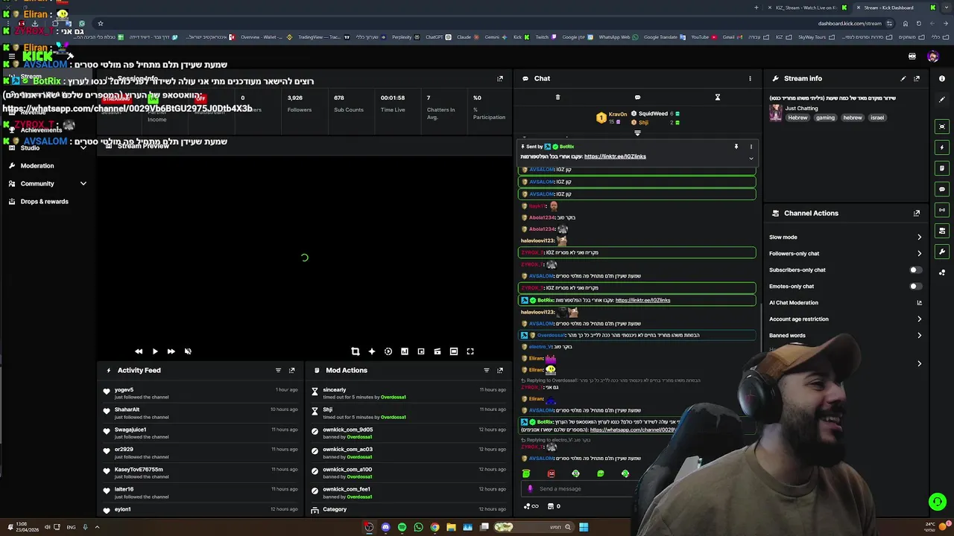
Task: Toggle theater mode icon under stream preview
Action: click(454, 351)
